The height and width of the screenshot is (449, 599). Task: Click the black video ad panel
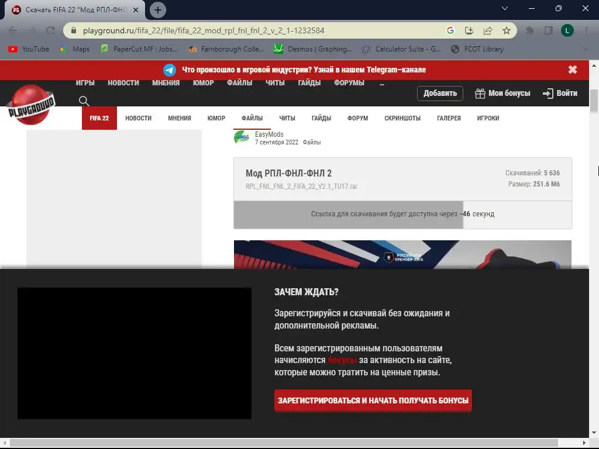tap(135, 353)
